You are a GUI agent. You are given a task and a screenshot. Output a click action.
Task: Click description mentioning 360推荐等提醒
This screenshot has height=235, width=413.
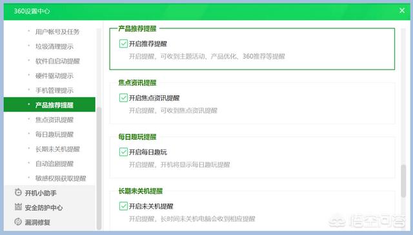click(x=206, y=56)
